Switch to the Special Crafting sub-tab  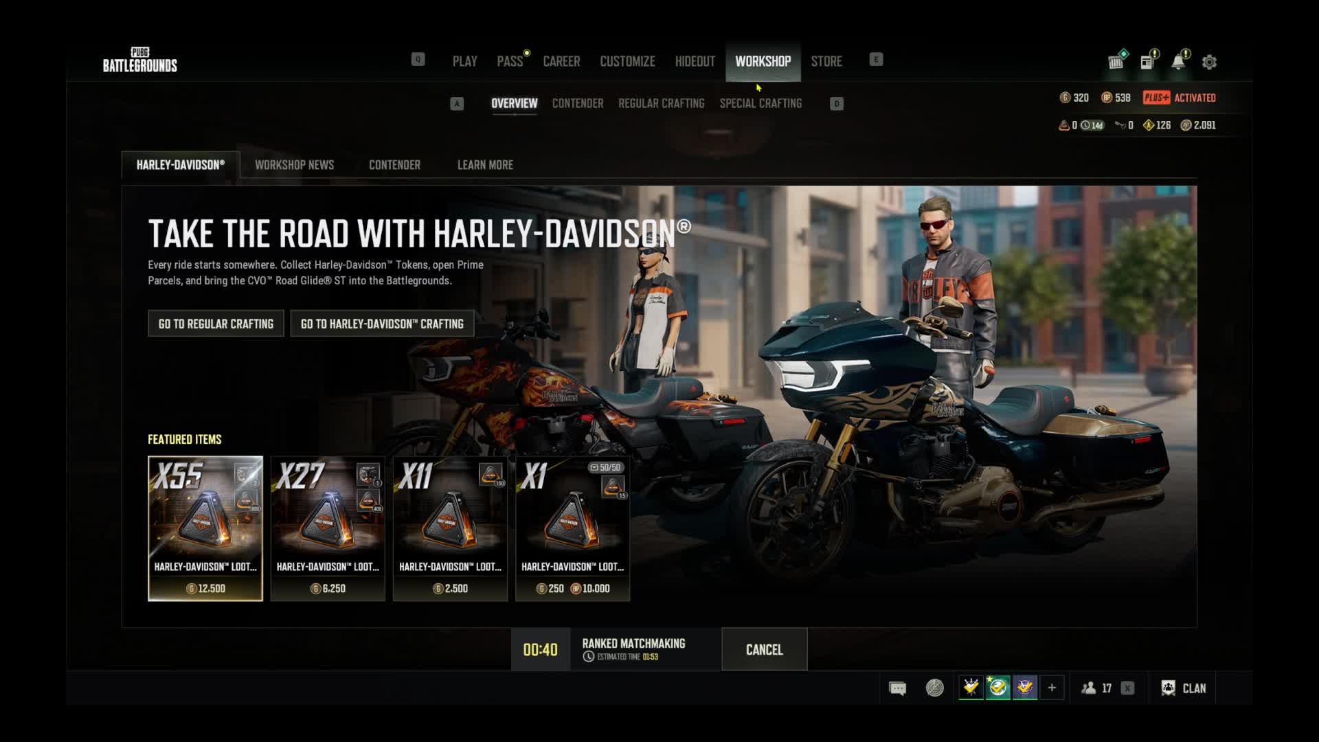point(760,104)
